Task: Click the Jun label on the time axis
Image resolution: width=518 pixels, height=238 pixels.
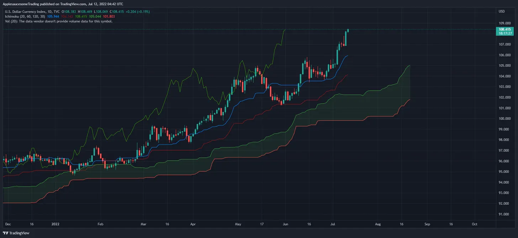Action: (285, 225)
